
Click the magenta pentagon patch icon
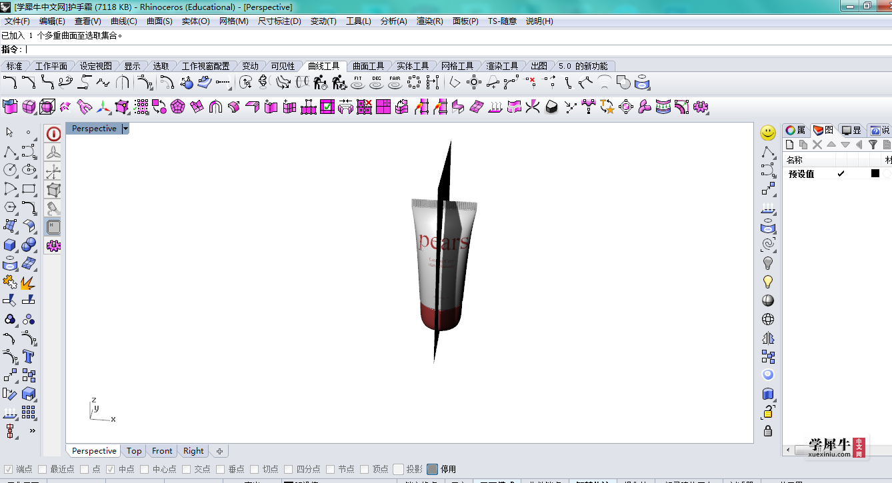pyautogui.click(x=177, y=107)
